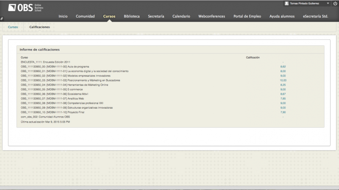The image size is (339, 190).
Task: Open the 8,62 grade for Aula de programa
Action: coord(283,67)
